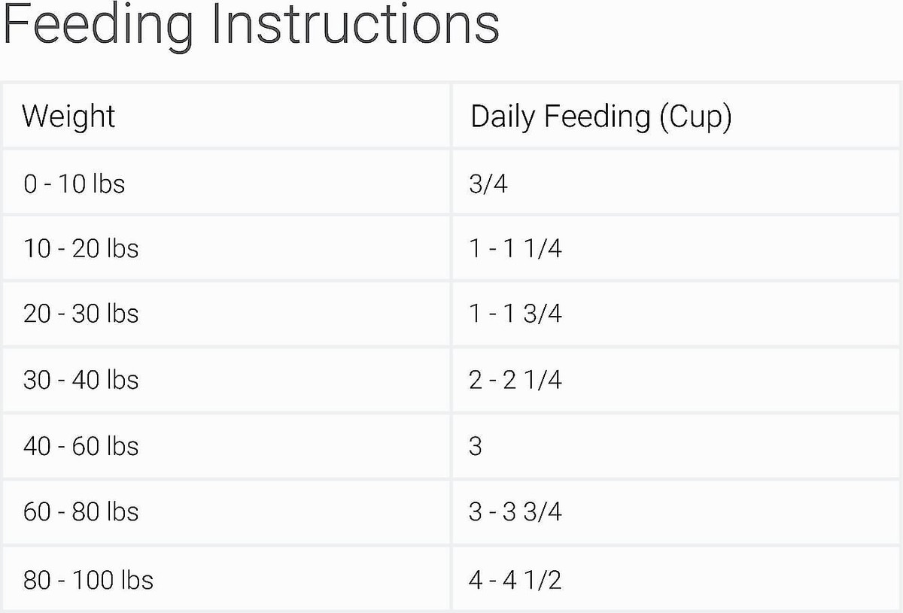Select the 'Weight' column header

point(68,117)
